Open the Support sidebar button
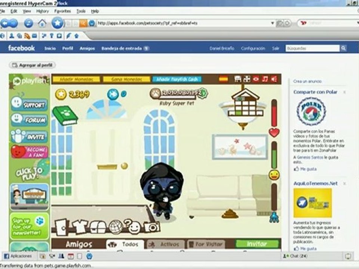 point(30,104)
